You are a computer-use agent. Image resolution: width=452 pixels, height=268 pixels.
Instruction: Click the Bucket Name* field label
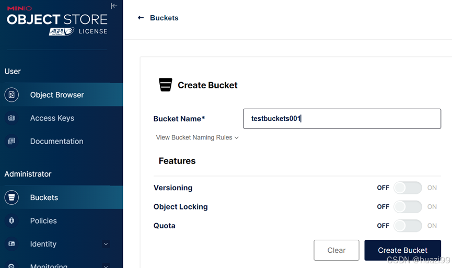[x=179, y=119]
